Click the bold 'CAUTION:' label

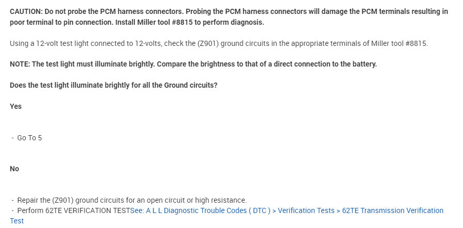coord(26,11)
